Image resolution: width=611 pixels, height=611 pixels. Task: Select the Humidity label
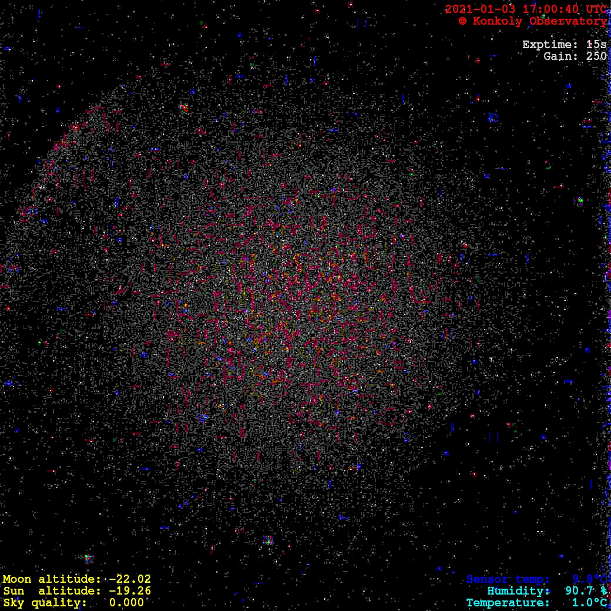point(518,591)
